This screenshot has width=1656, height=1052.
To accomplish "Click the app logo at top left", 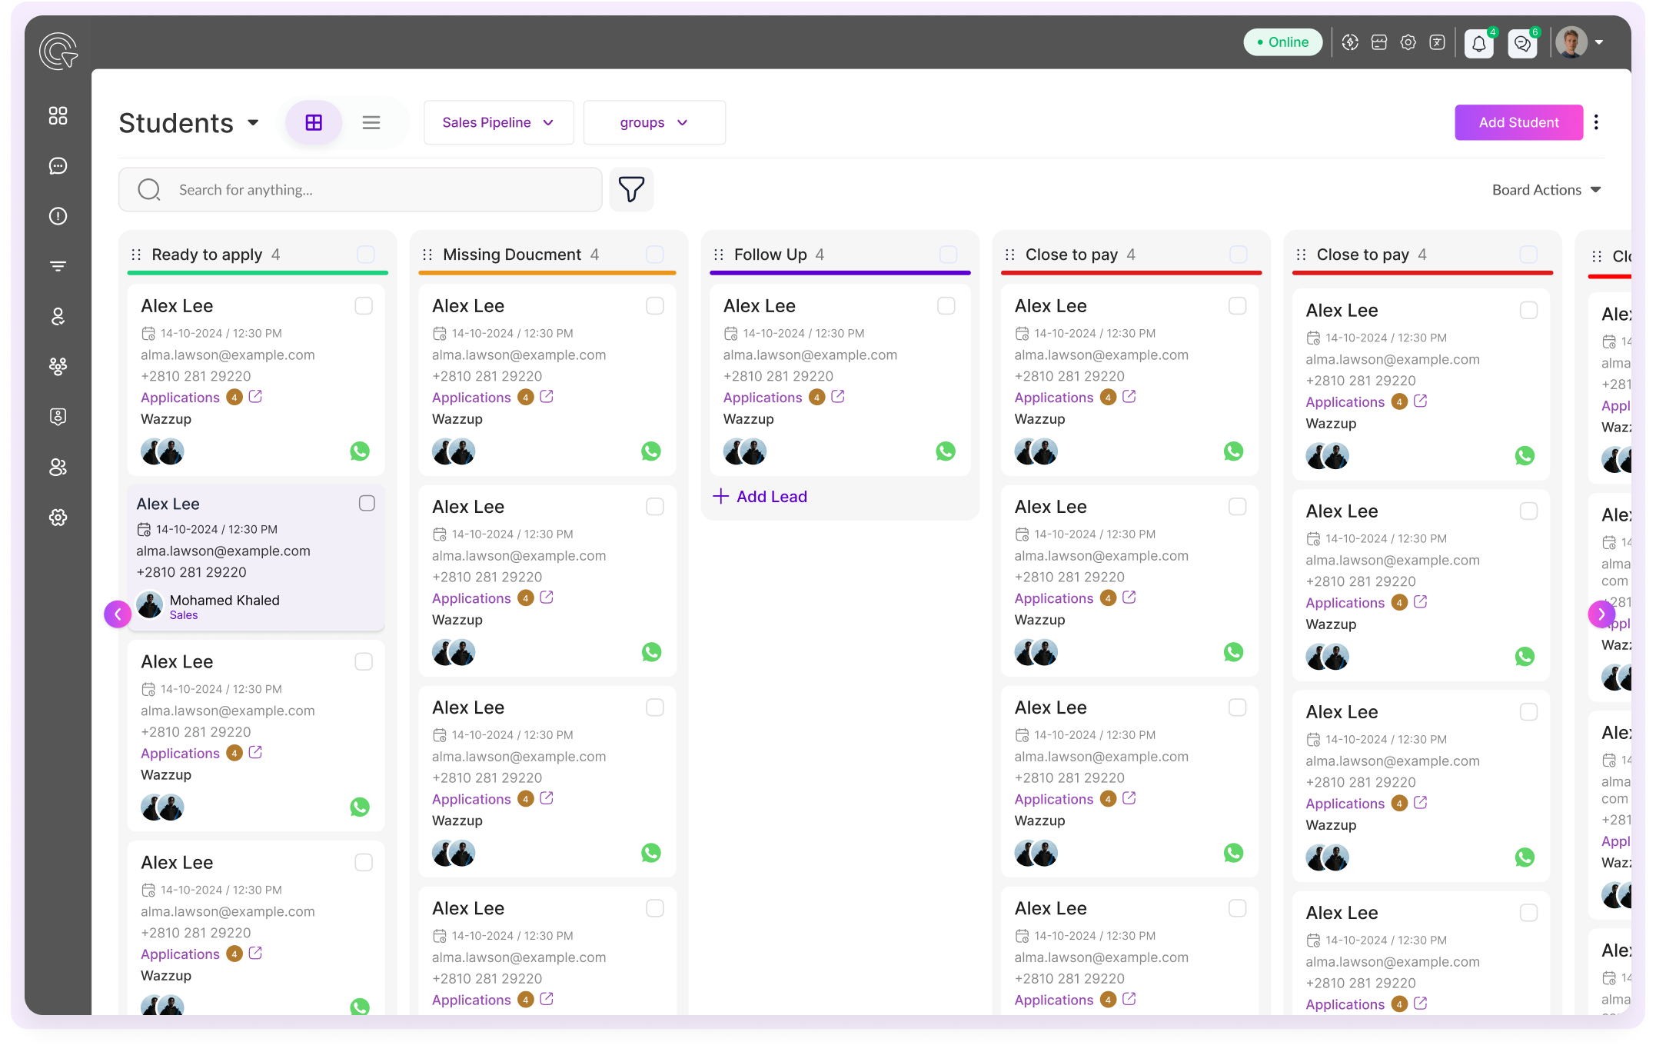I will coord(58,51).
